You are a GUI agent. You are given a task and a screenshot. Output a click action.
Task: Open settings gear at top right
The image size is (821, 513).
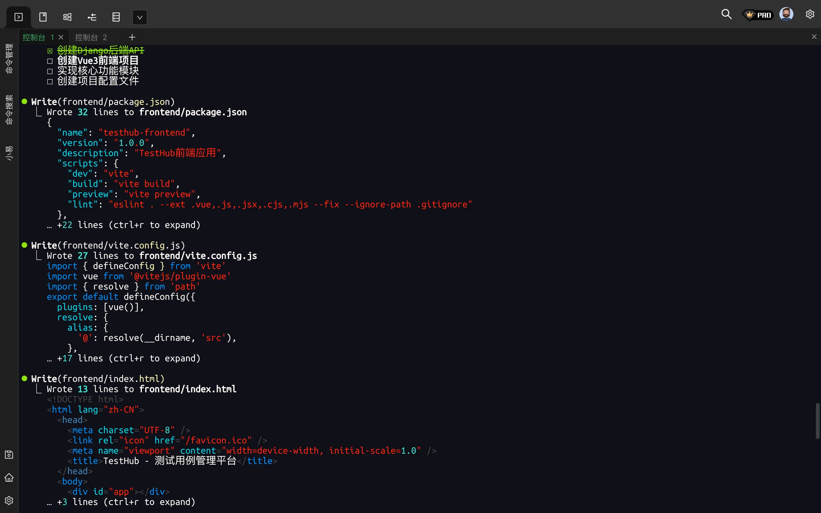[810, 14]
